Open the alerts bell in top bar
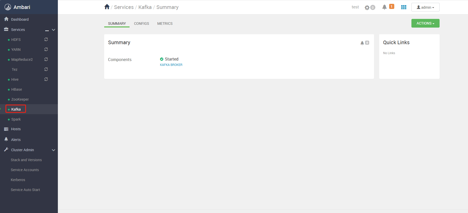468x213 pixels. [384, 7]
